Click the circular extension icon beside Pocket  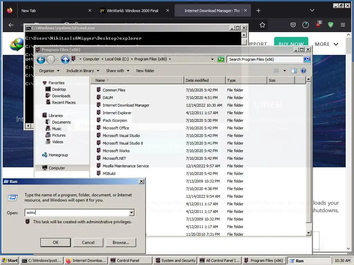pyautogui.click(x=306, y=25)
